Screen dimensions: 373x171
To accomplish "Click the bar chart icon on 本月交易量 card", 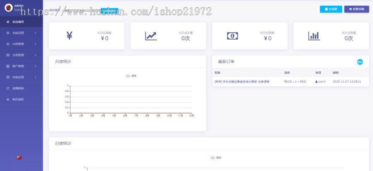I will pos(314,36).
